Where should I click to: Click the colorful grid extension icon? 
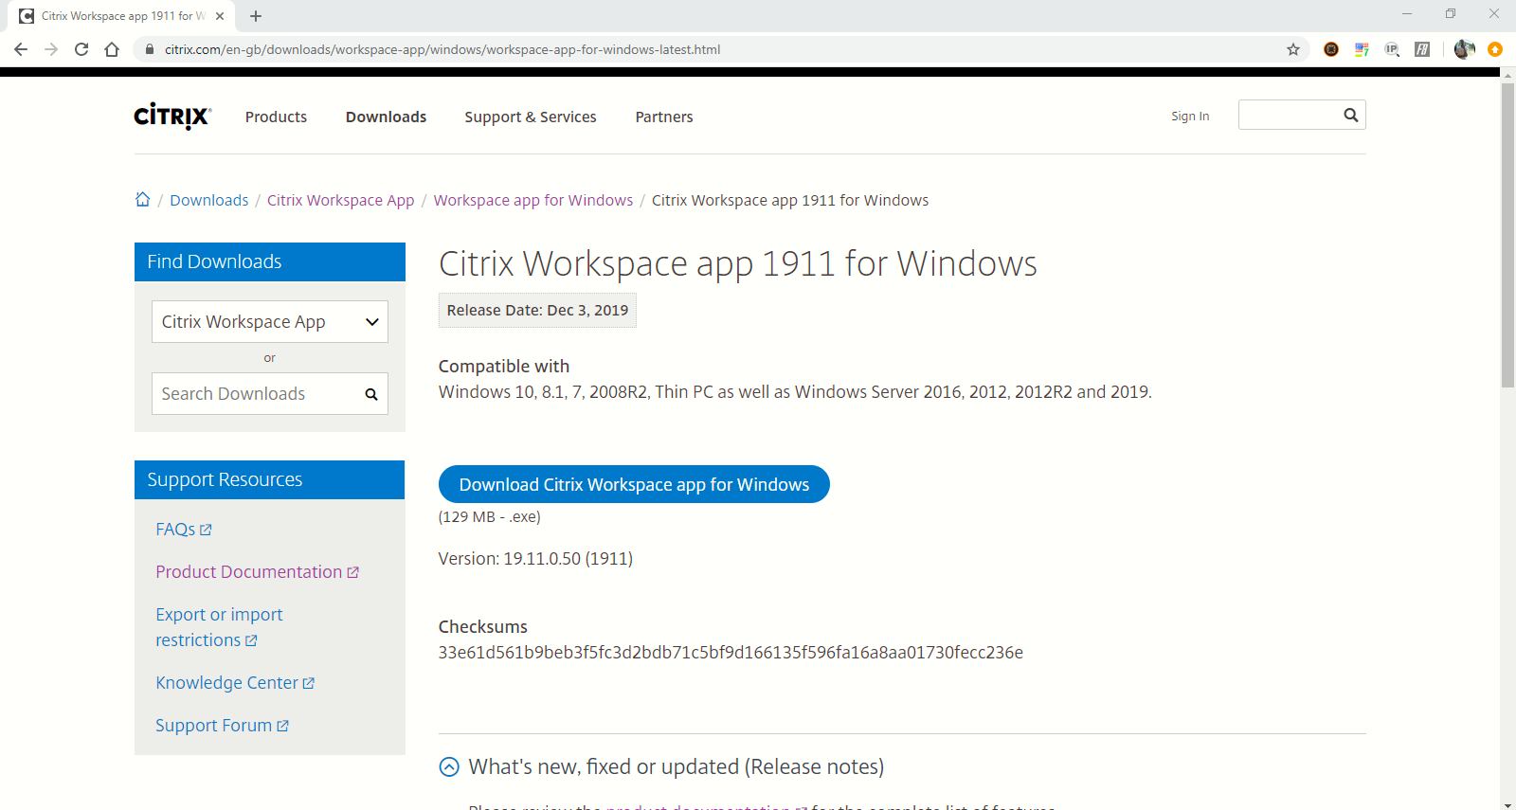coord(1362,49)
